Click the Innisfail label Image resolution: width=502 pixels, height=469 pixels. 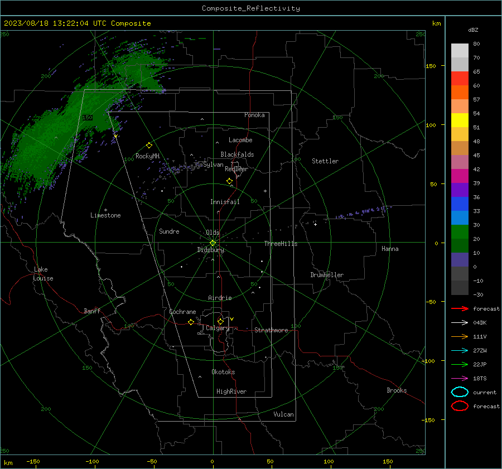[225, 202]
